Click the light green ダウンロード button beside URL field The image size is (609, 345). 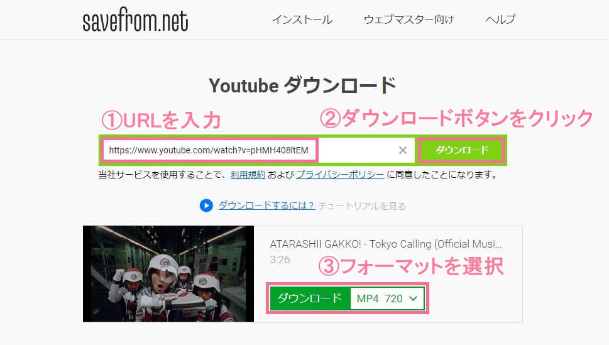(x=462, y=150)
